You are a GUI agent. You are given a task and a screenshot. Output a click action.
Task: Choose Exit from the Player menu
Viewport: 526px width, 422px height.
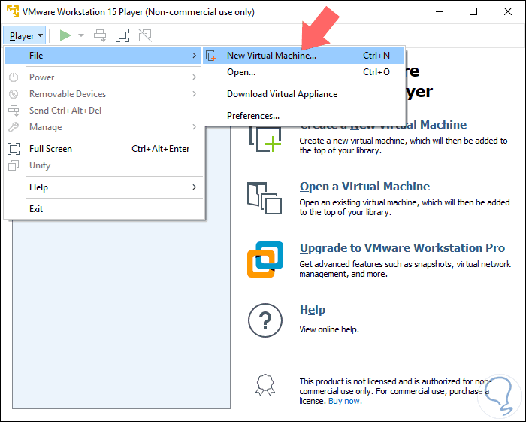point(104,209)
